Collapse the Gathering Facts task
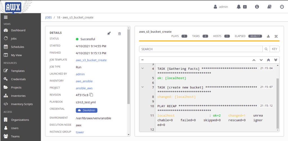288x141 pixels. coord(142,68)
